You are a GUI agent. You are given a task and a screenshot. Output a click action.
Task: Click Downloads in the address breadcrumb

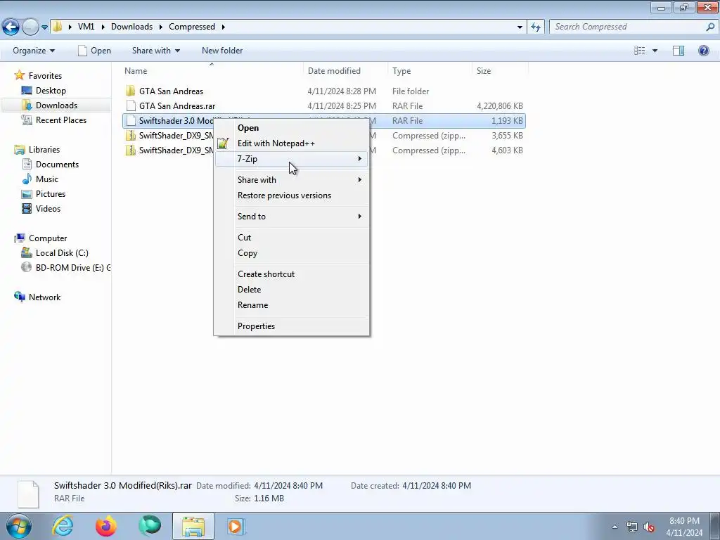point(131,27)
